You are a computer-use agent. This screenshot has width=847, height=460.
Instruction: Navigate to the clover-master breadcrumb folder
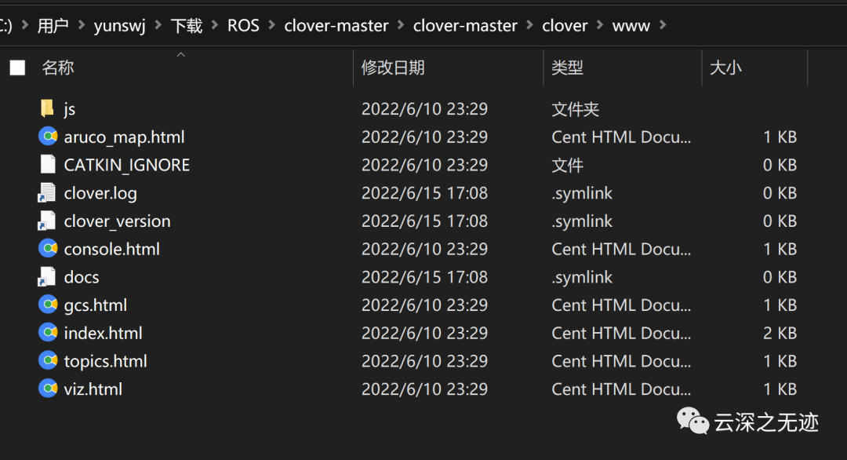pyautogui.click(x=336, y=25)
